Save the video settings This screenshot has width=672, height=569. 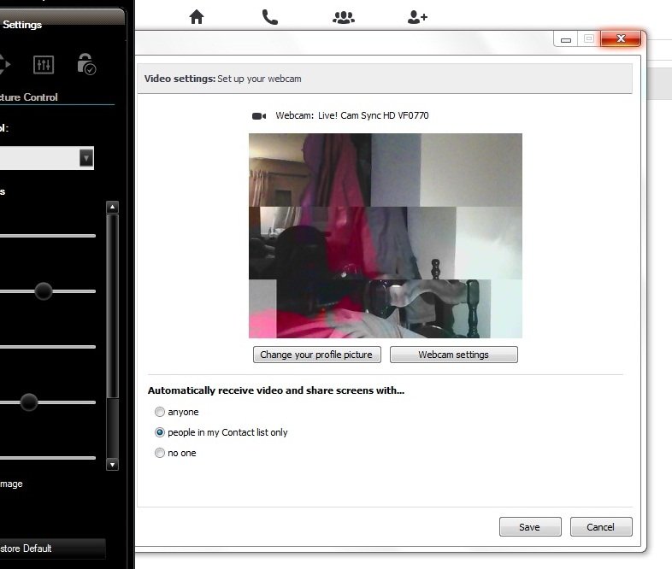(x=530, y=527)
